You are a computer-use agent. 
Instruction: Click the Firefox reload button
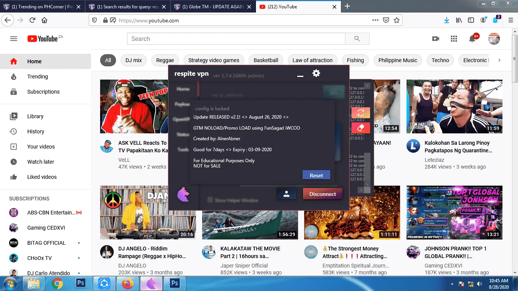(x=33, y=20)
